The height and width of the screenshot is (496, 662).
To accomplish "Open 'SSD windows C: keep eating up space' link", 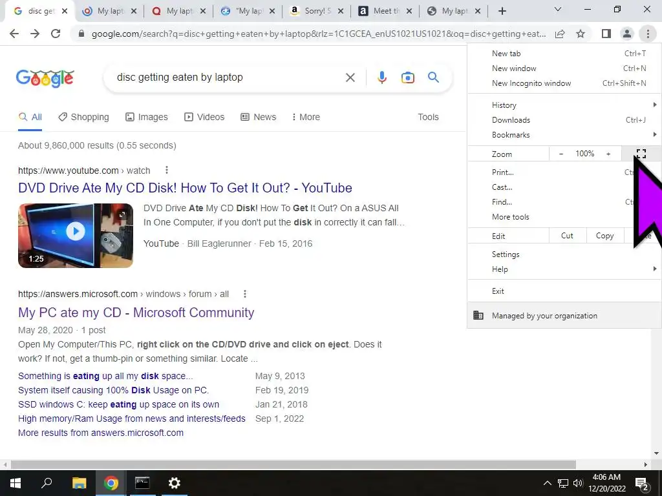I will coord(119,404).
